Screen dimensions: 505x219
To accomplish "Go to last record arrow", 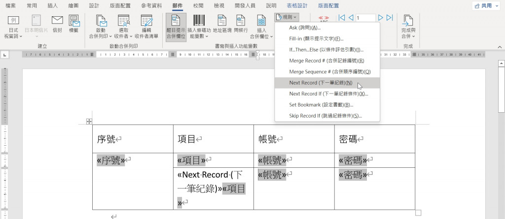I will point(390,18).
